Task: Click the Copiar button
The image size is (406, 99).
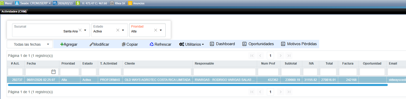Action: [130, 44]
